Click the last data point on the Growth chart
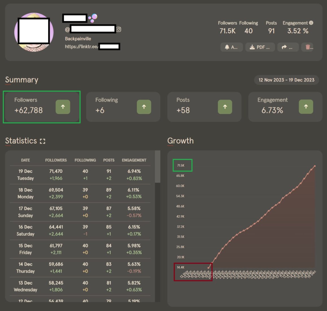 315,166
